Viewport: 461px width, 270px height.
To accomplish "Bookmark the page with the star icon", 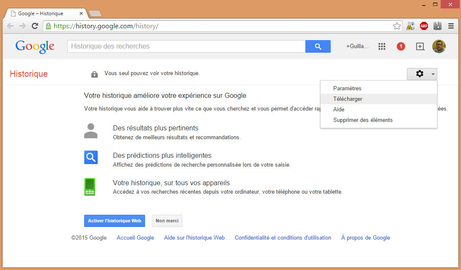I will click(397, 26).
